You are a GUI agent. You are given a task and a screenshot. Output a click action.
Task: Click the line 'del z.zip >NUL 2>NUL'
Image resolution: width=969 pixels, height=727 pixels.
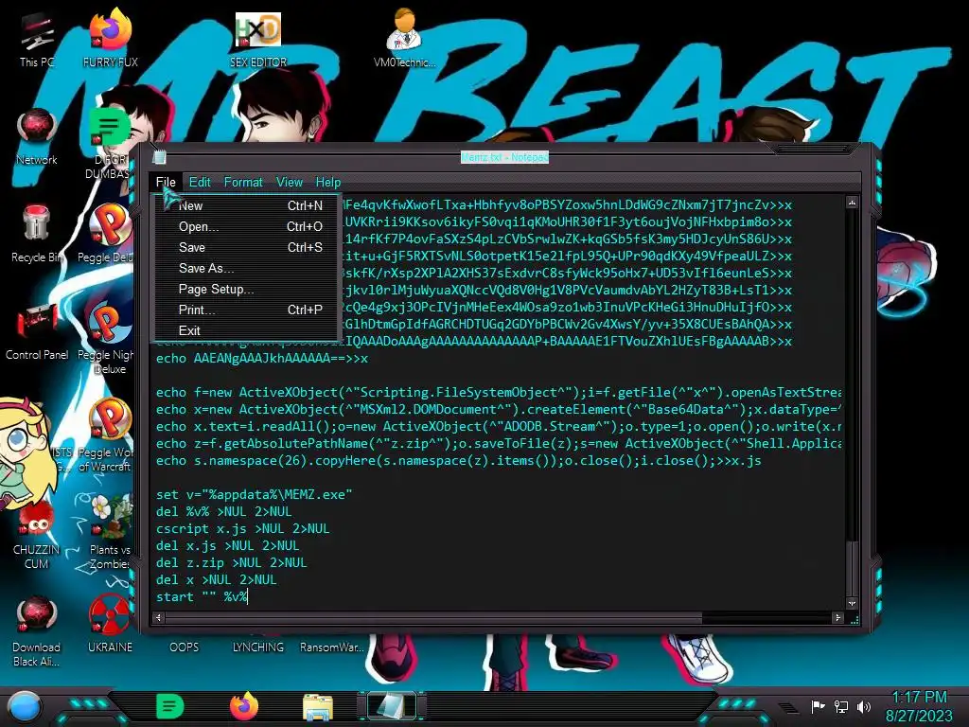(x=231, y=562)
